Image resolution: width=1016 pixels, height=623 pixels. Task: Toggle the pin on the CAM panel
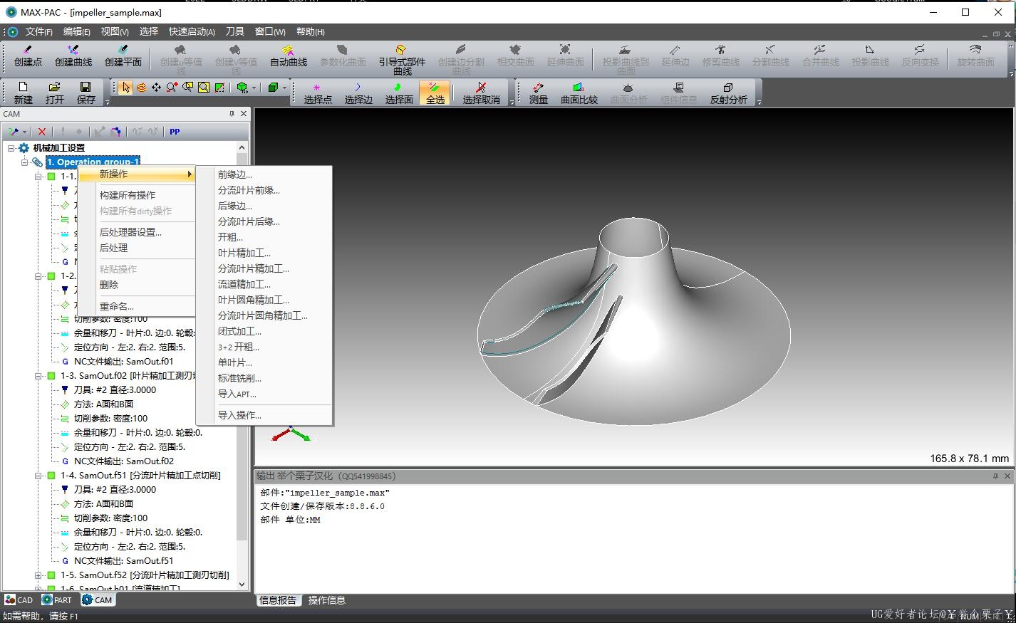pos(232,114)
